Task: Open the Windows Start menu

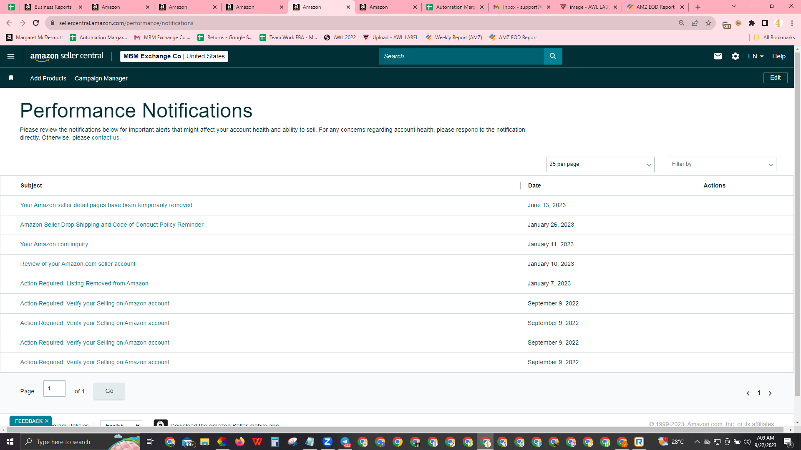Action: click(10, 442)
